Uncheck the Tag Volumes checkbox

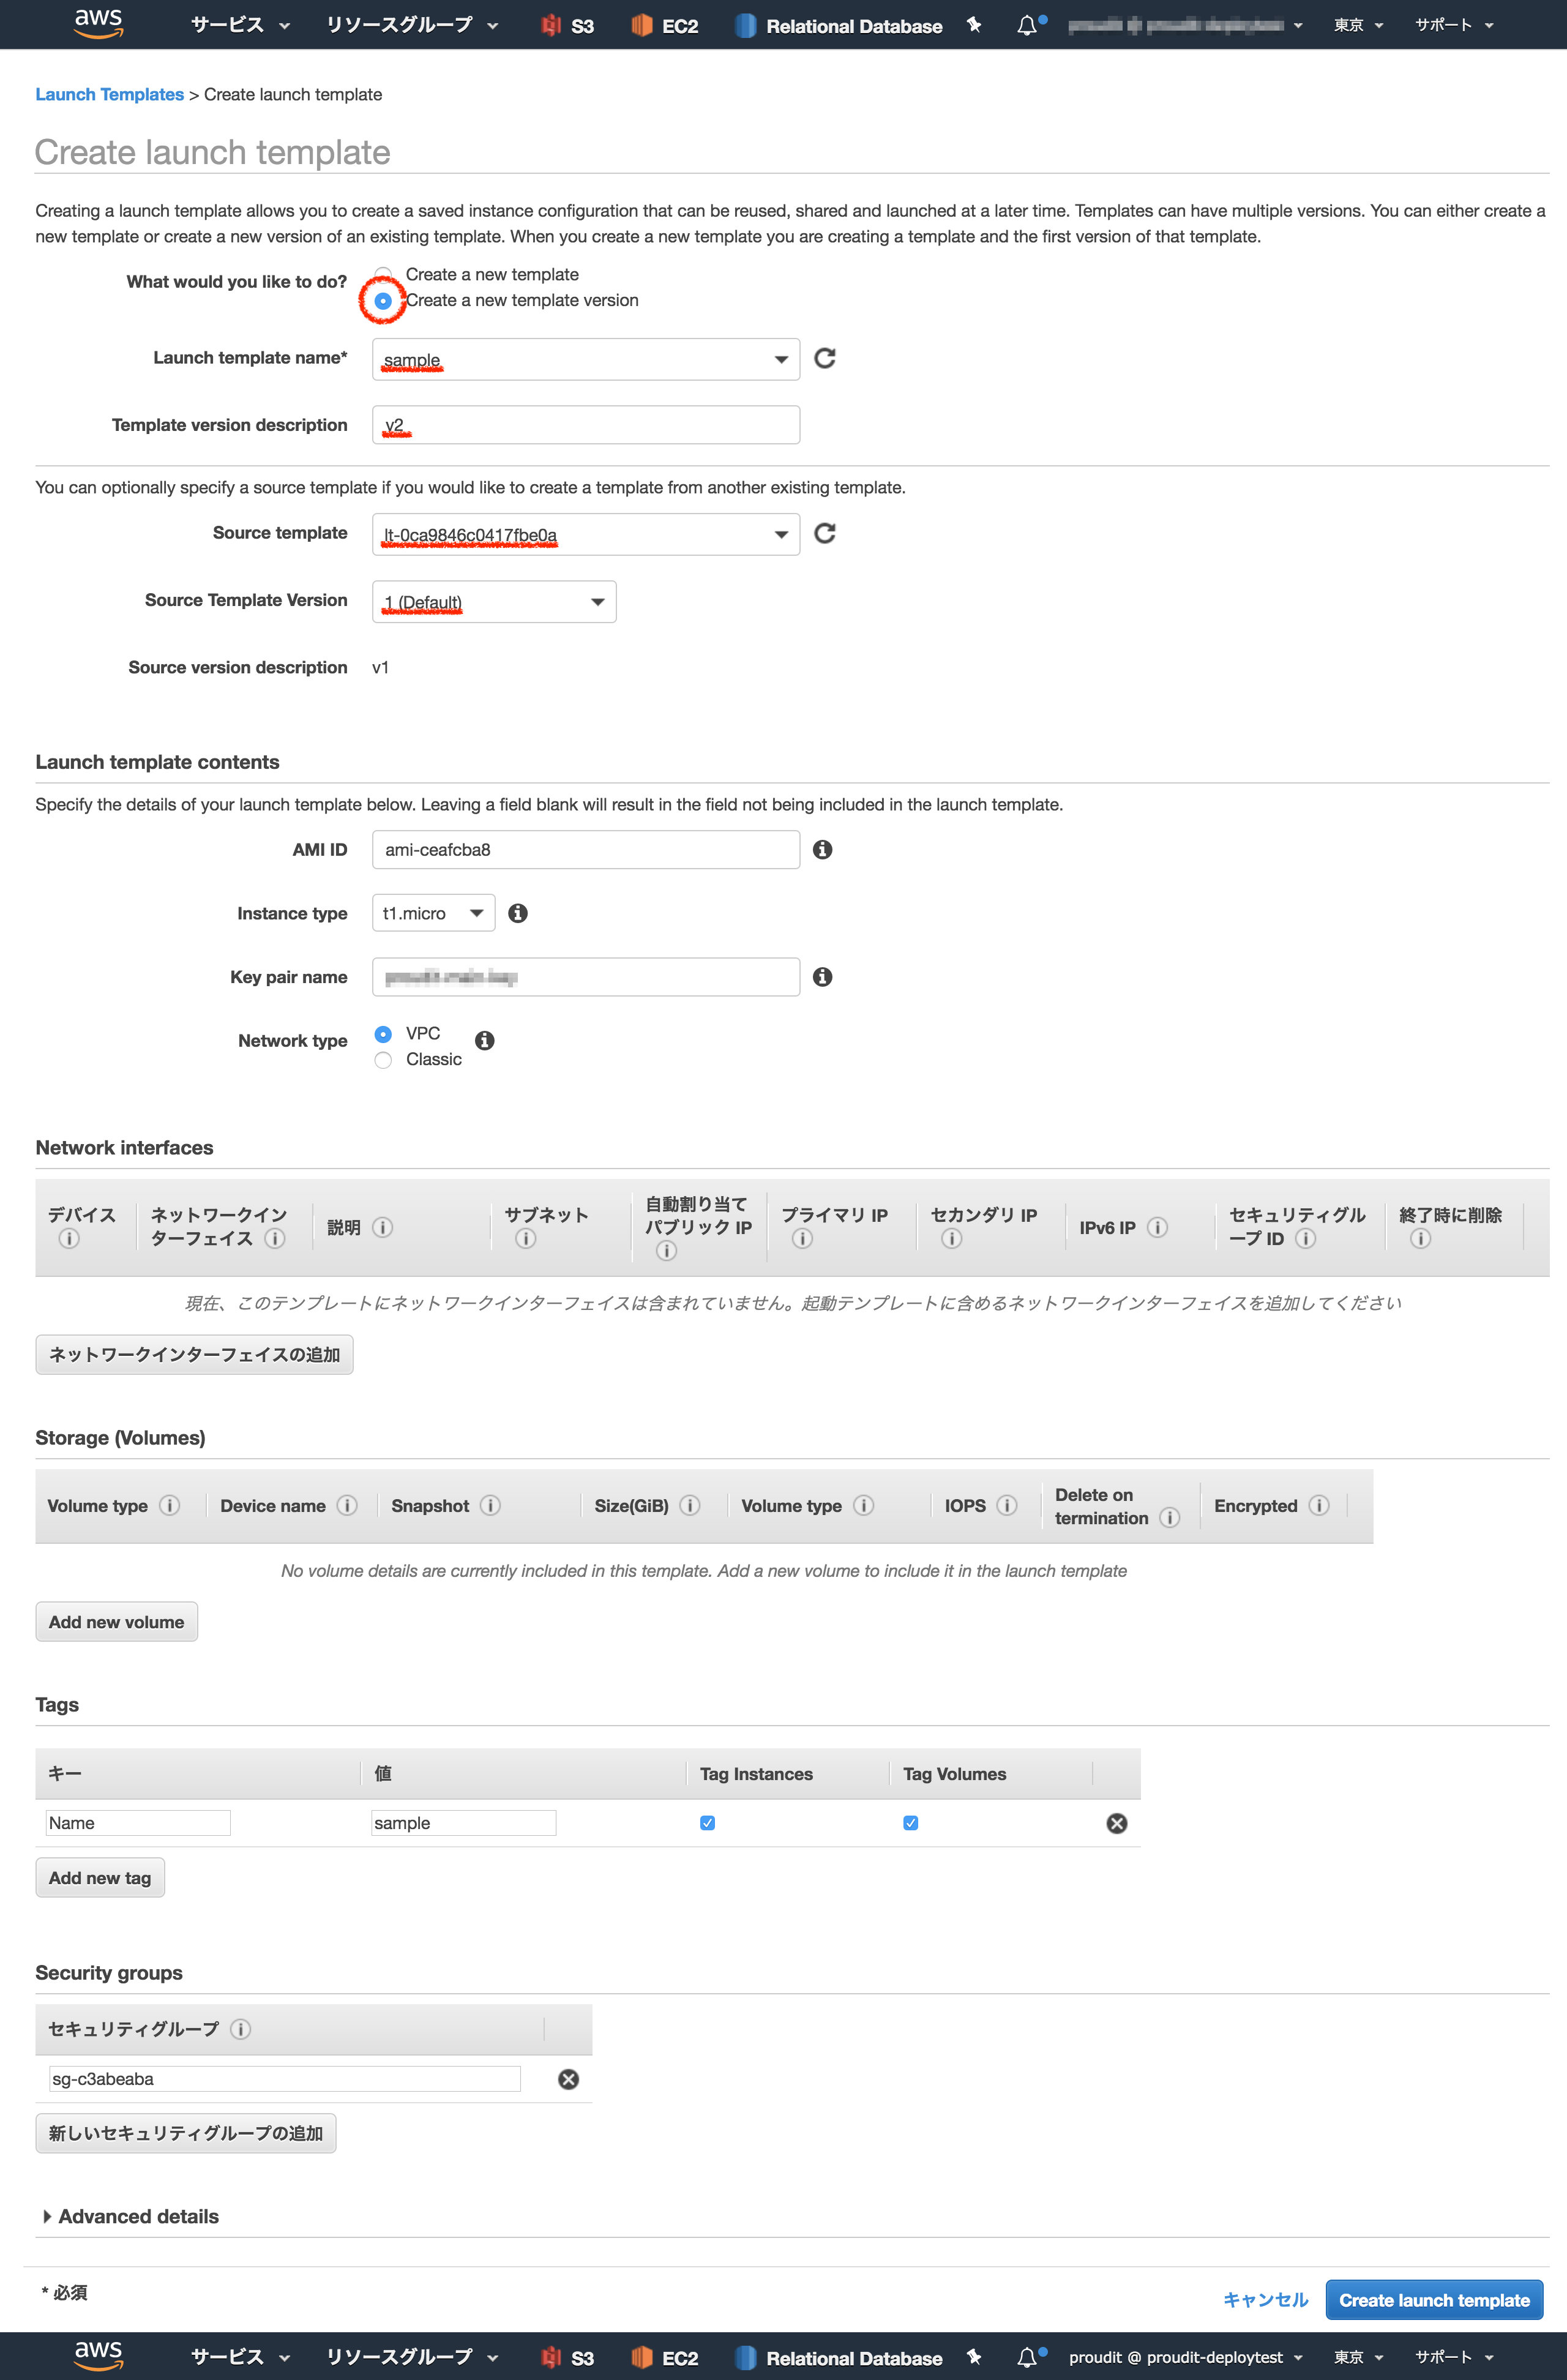pyautogui.click(x=909, y=1822)
